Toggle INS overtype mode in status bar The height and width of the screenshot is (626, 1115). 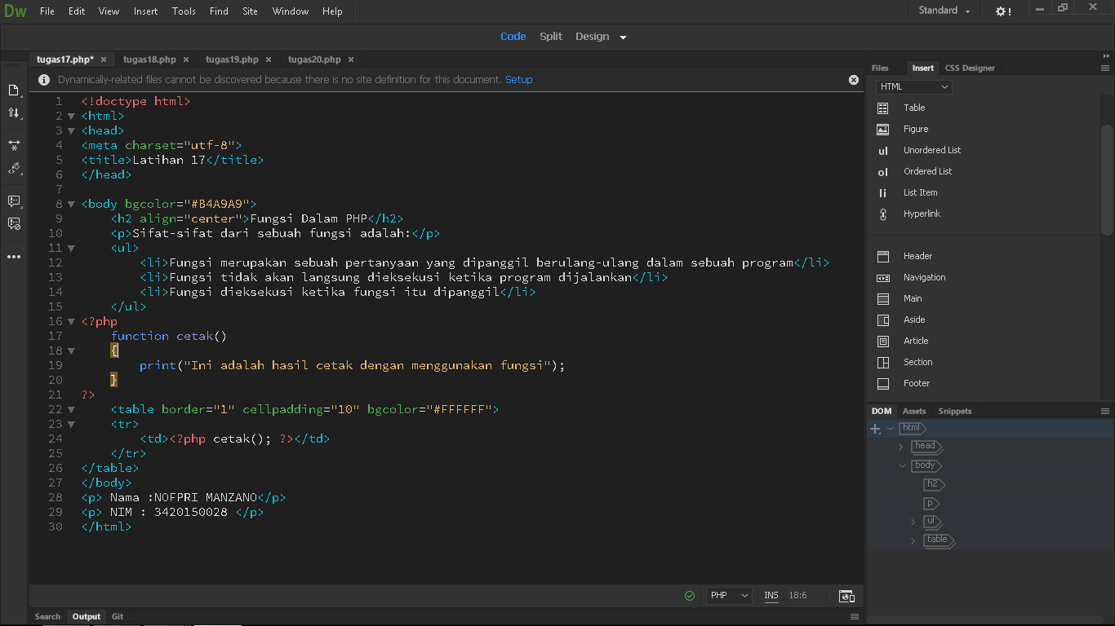[x=771, y=596]
